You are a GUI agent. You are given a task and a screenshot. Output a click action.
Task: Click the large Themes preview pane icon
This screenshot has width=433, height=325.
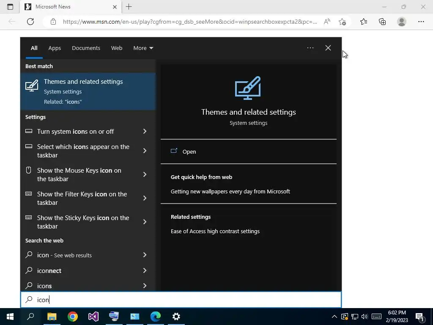pos(248,88)
